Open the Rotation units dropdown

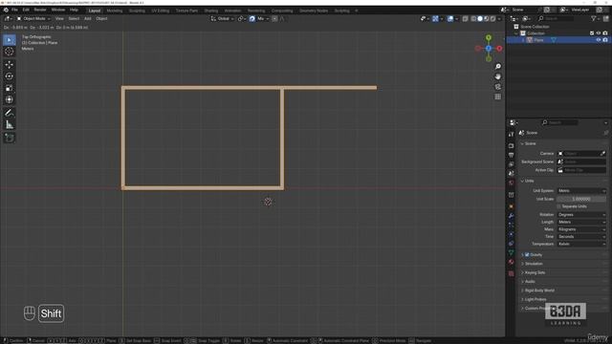click(581, 215)
